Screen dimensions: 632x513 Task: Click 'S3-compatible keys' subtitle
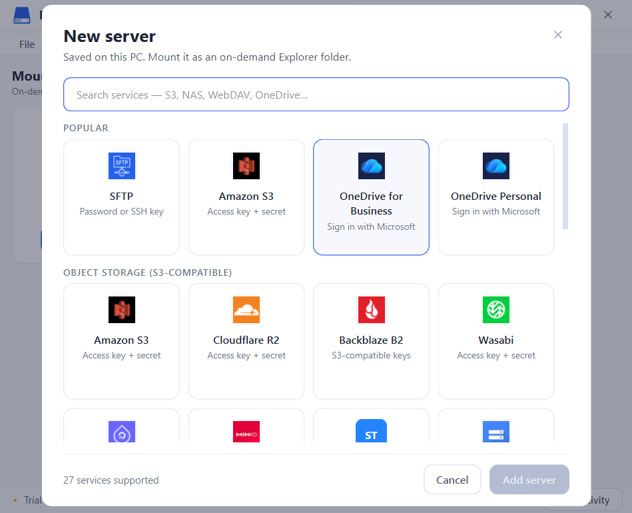pyautogui.click(x=371, y=355)
